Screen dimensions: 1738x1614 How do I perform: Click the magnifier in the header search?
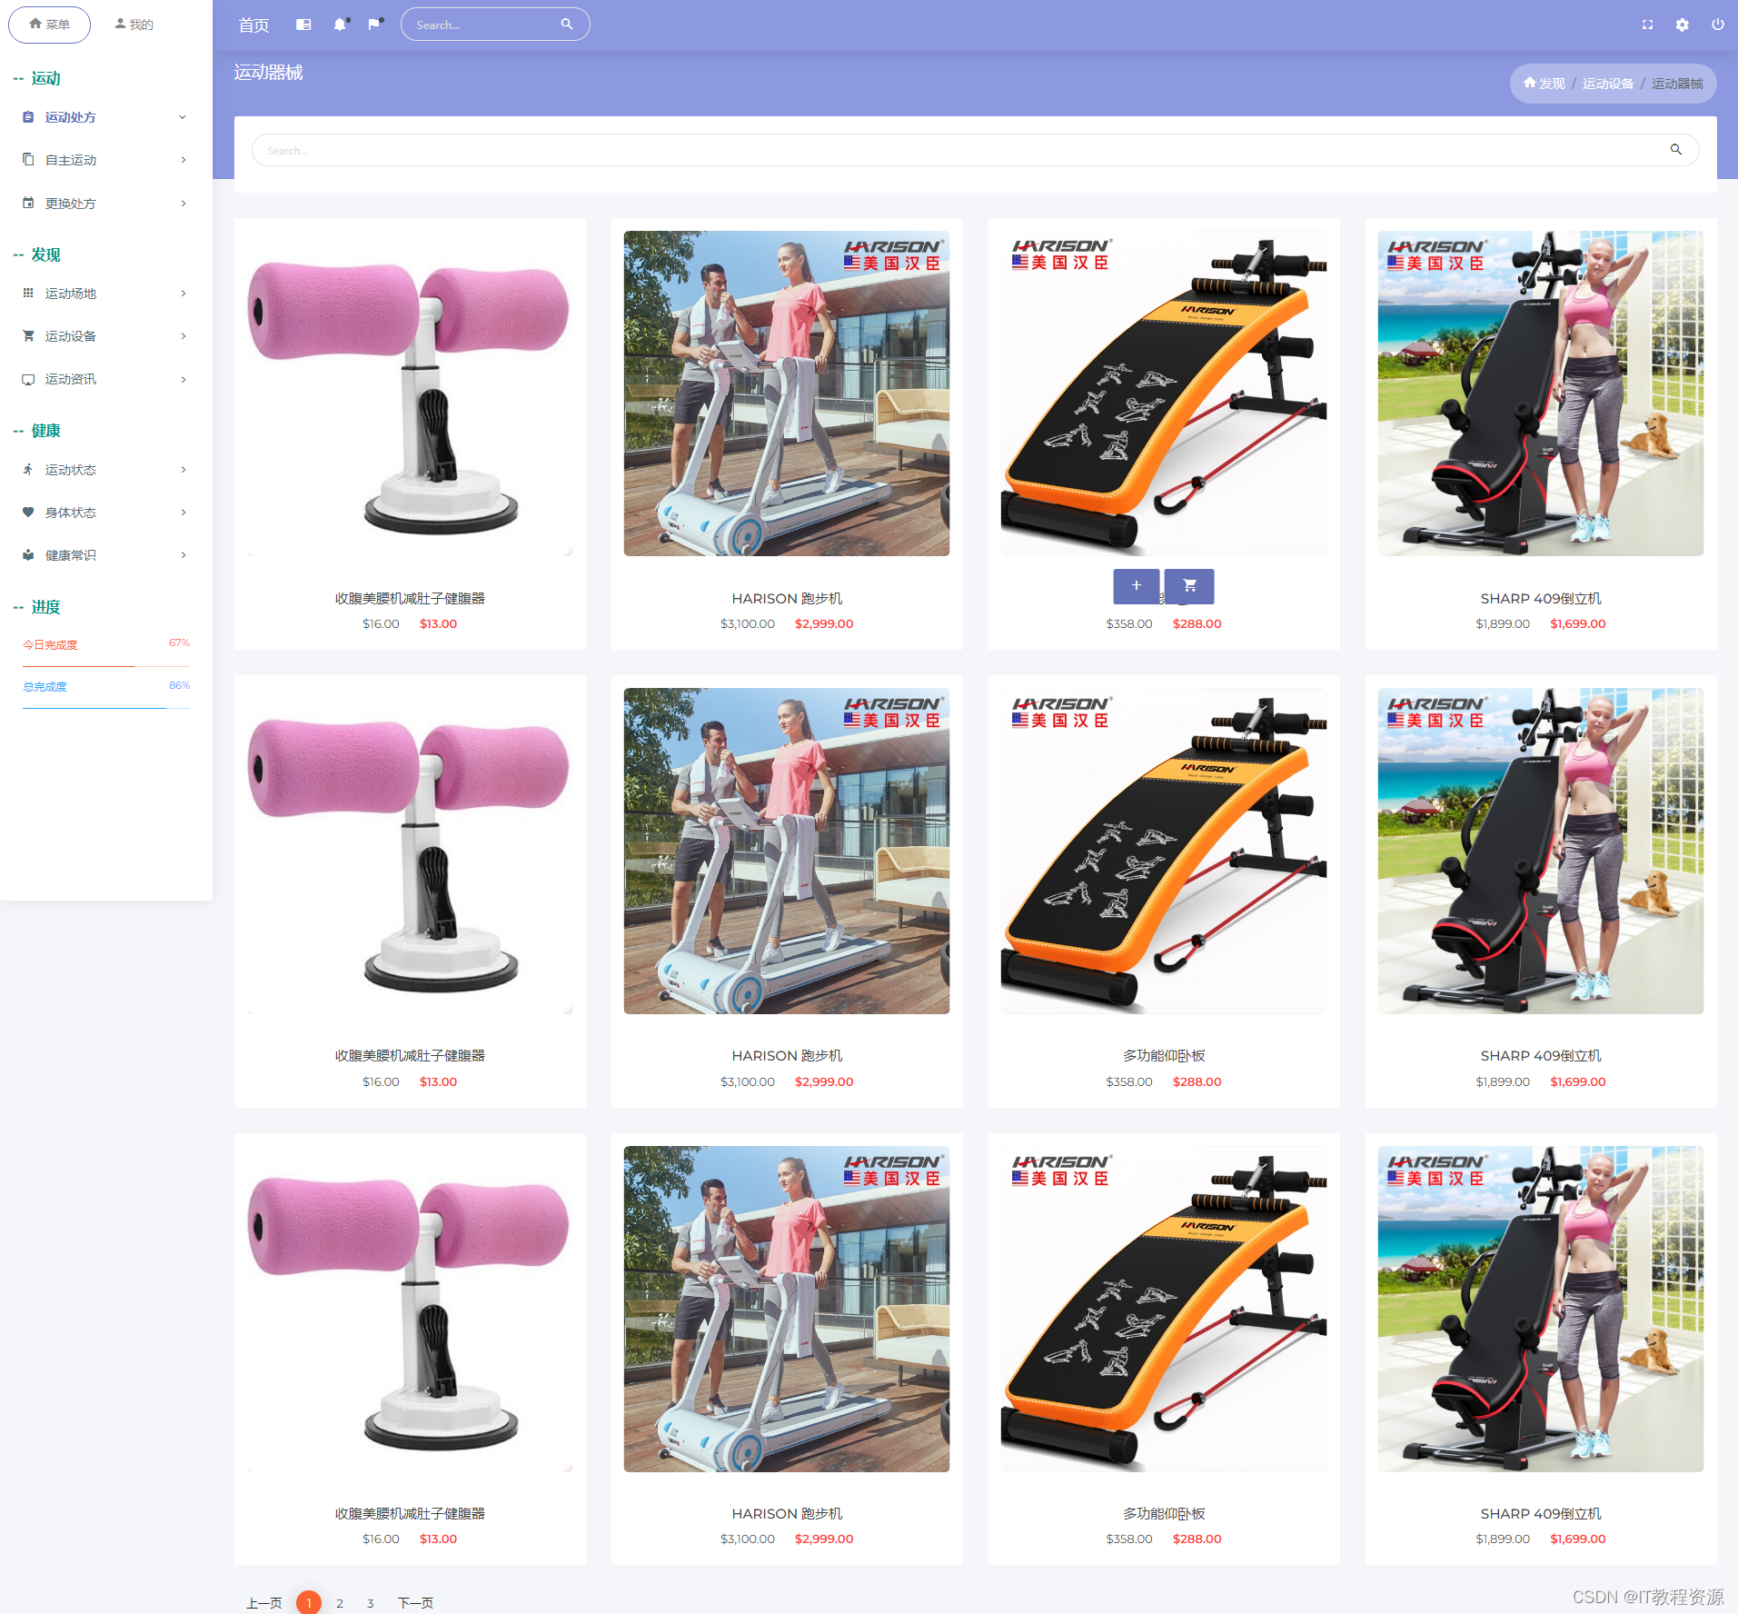(567, 24)
